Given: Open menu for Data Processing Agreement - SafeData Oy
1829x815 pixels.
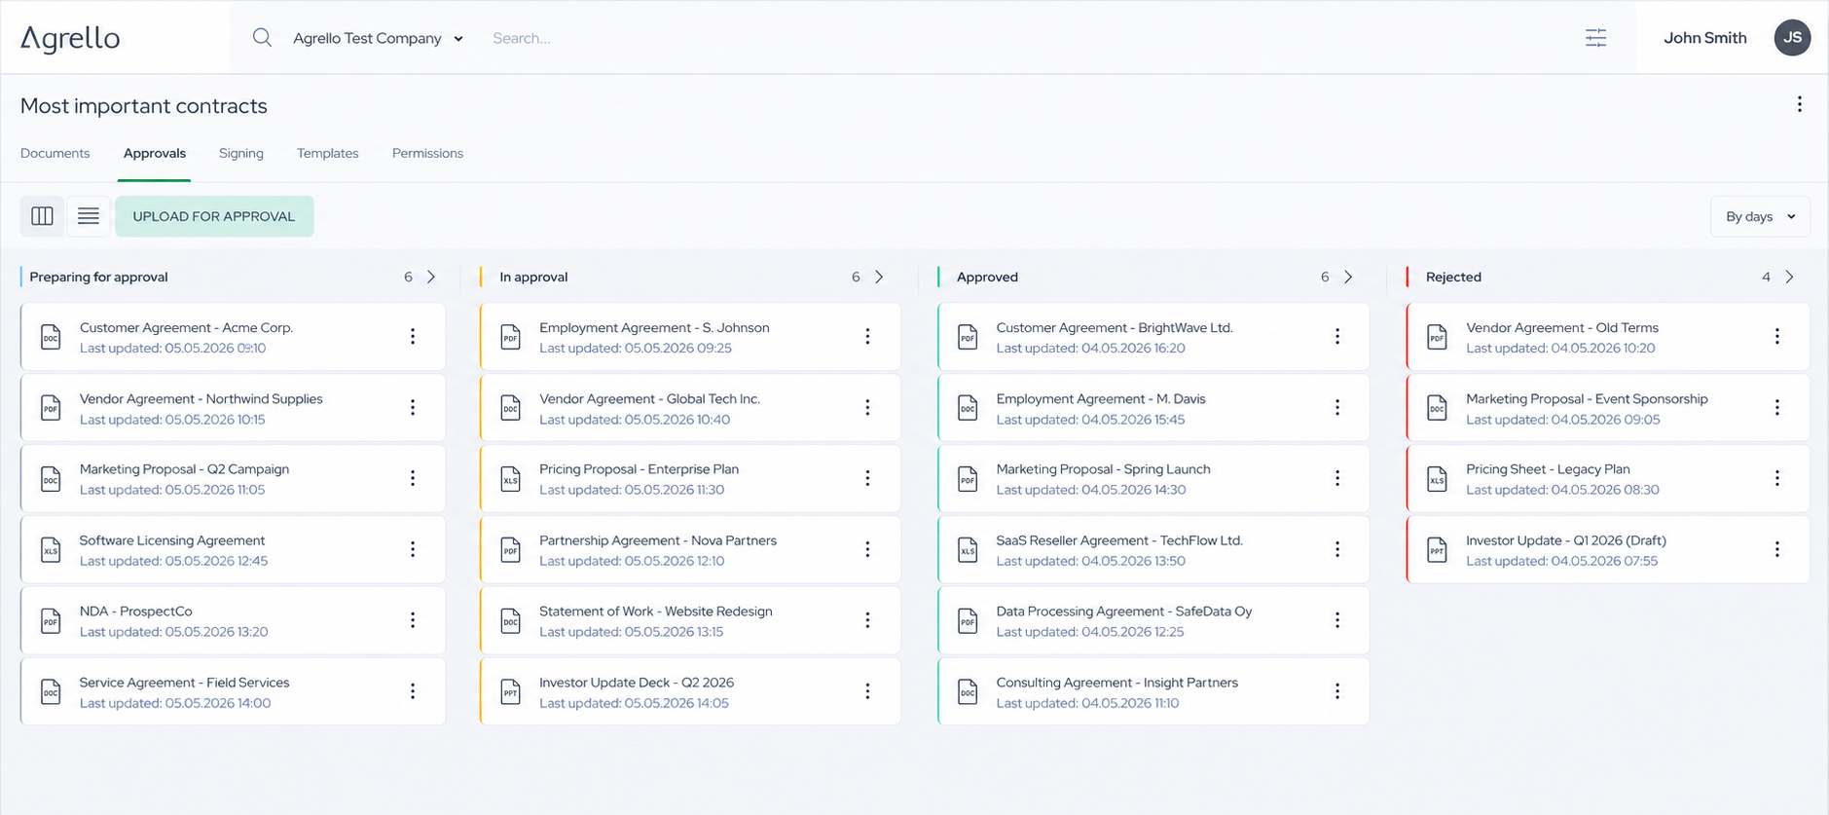Looking at the screenshot, I should (1337, 620).
